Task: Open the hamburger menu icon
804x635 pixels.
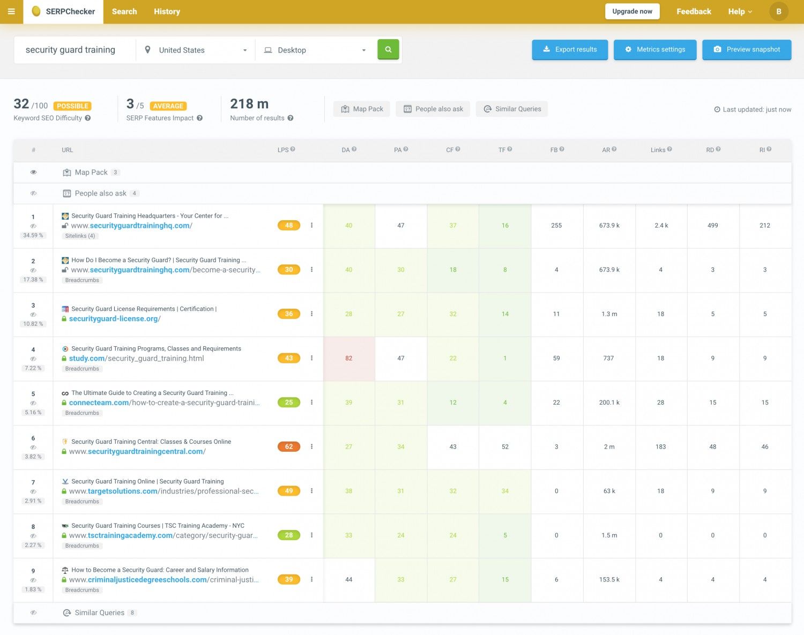Action: click(11, 11)
